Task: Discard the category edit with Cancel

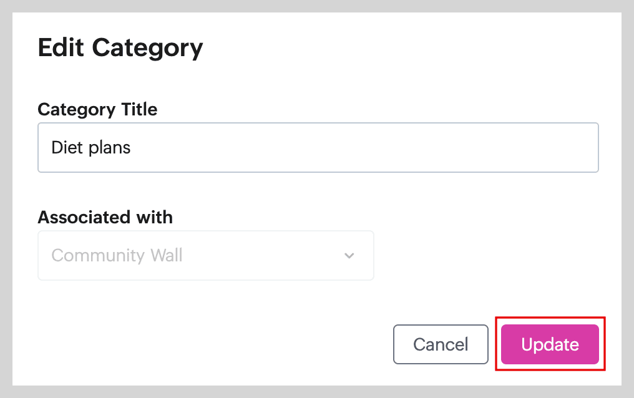Action: click(x=441, y=344)
